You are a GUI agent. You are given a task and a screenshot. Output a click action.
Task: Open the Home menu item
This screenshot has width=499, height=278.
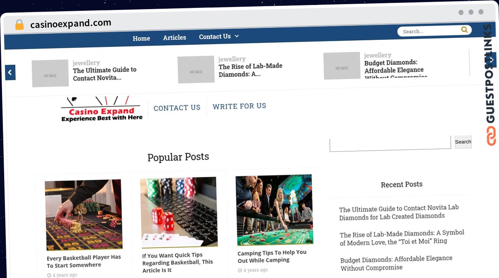141,38
